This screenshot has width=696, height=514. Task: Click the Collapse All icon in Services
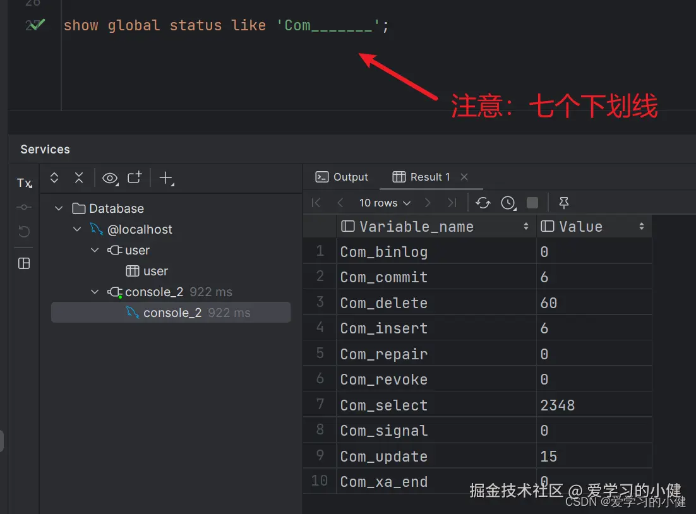tap(79, 178)
